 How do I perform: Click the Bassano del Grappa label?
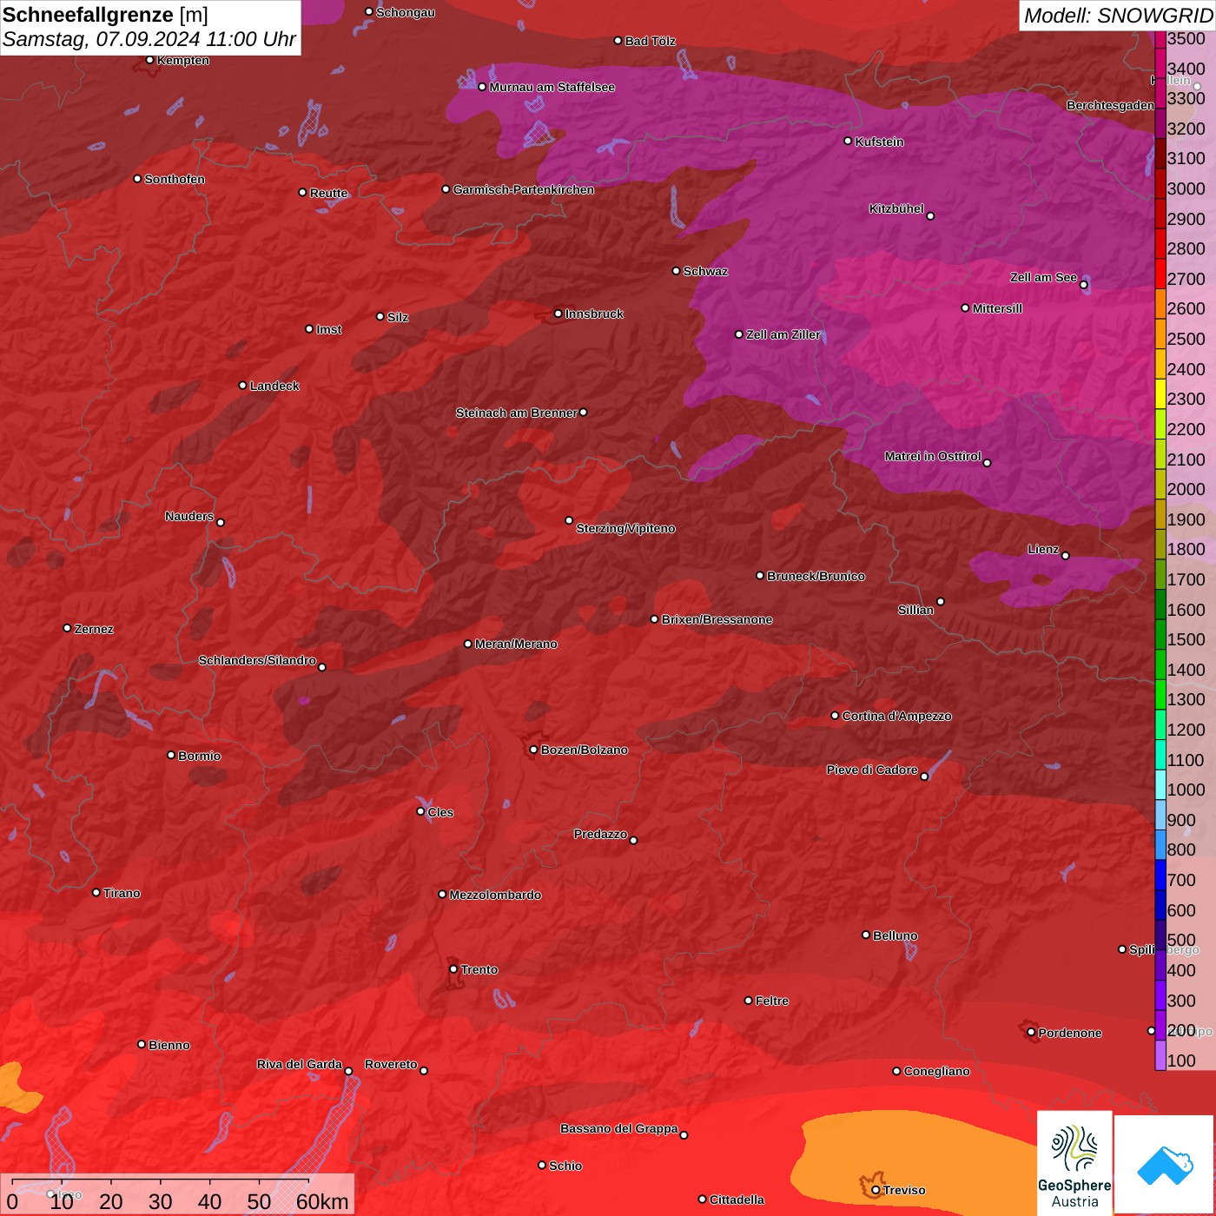[x=618, y=1128]
